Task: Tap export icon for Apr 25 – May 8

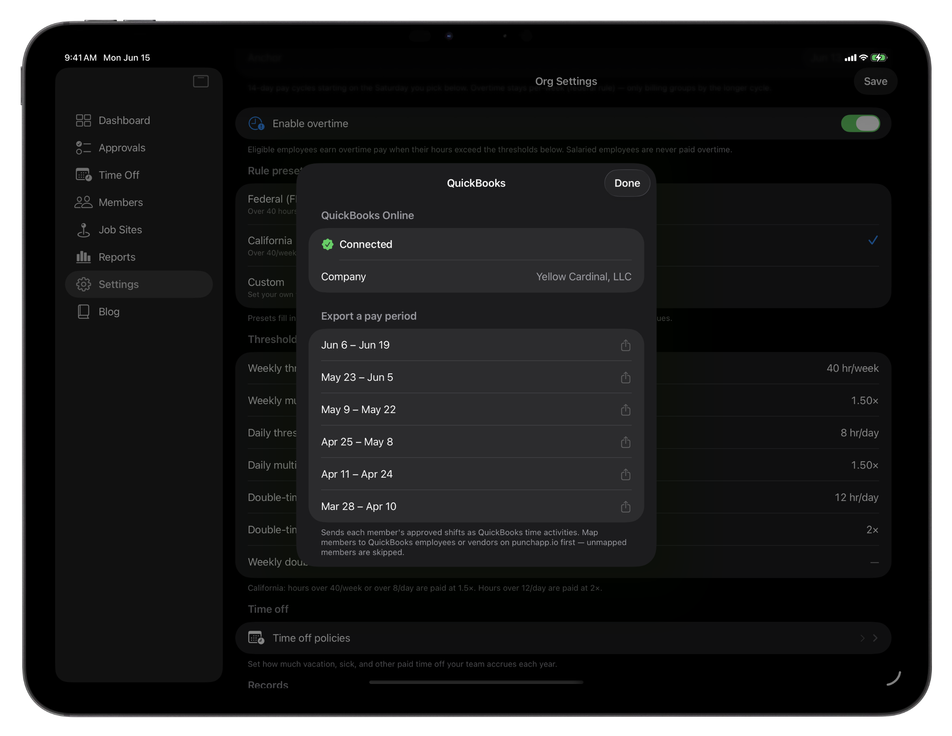Action: pyautogui.click(x=625, y=441)
